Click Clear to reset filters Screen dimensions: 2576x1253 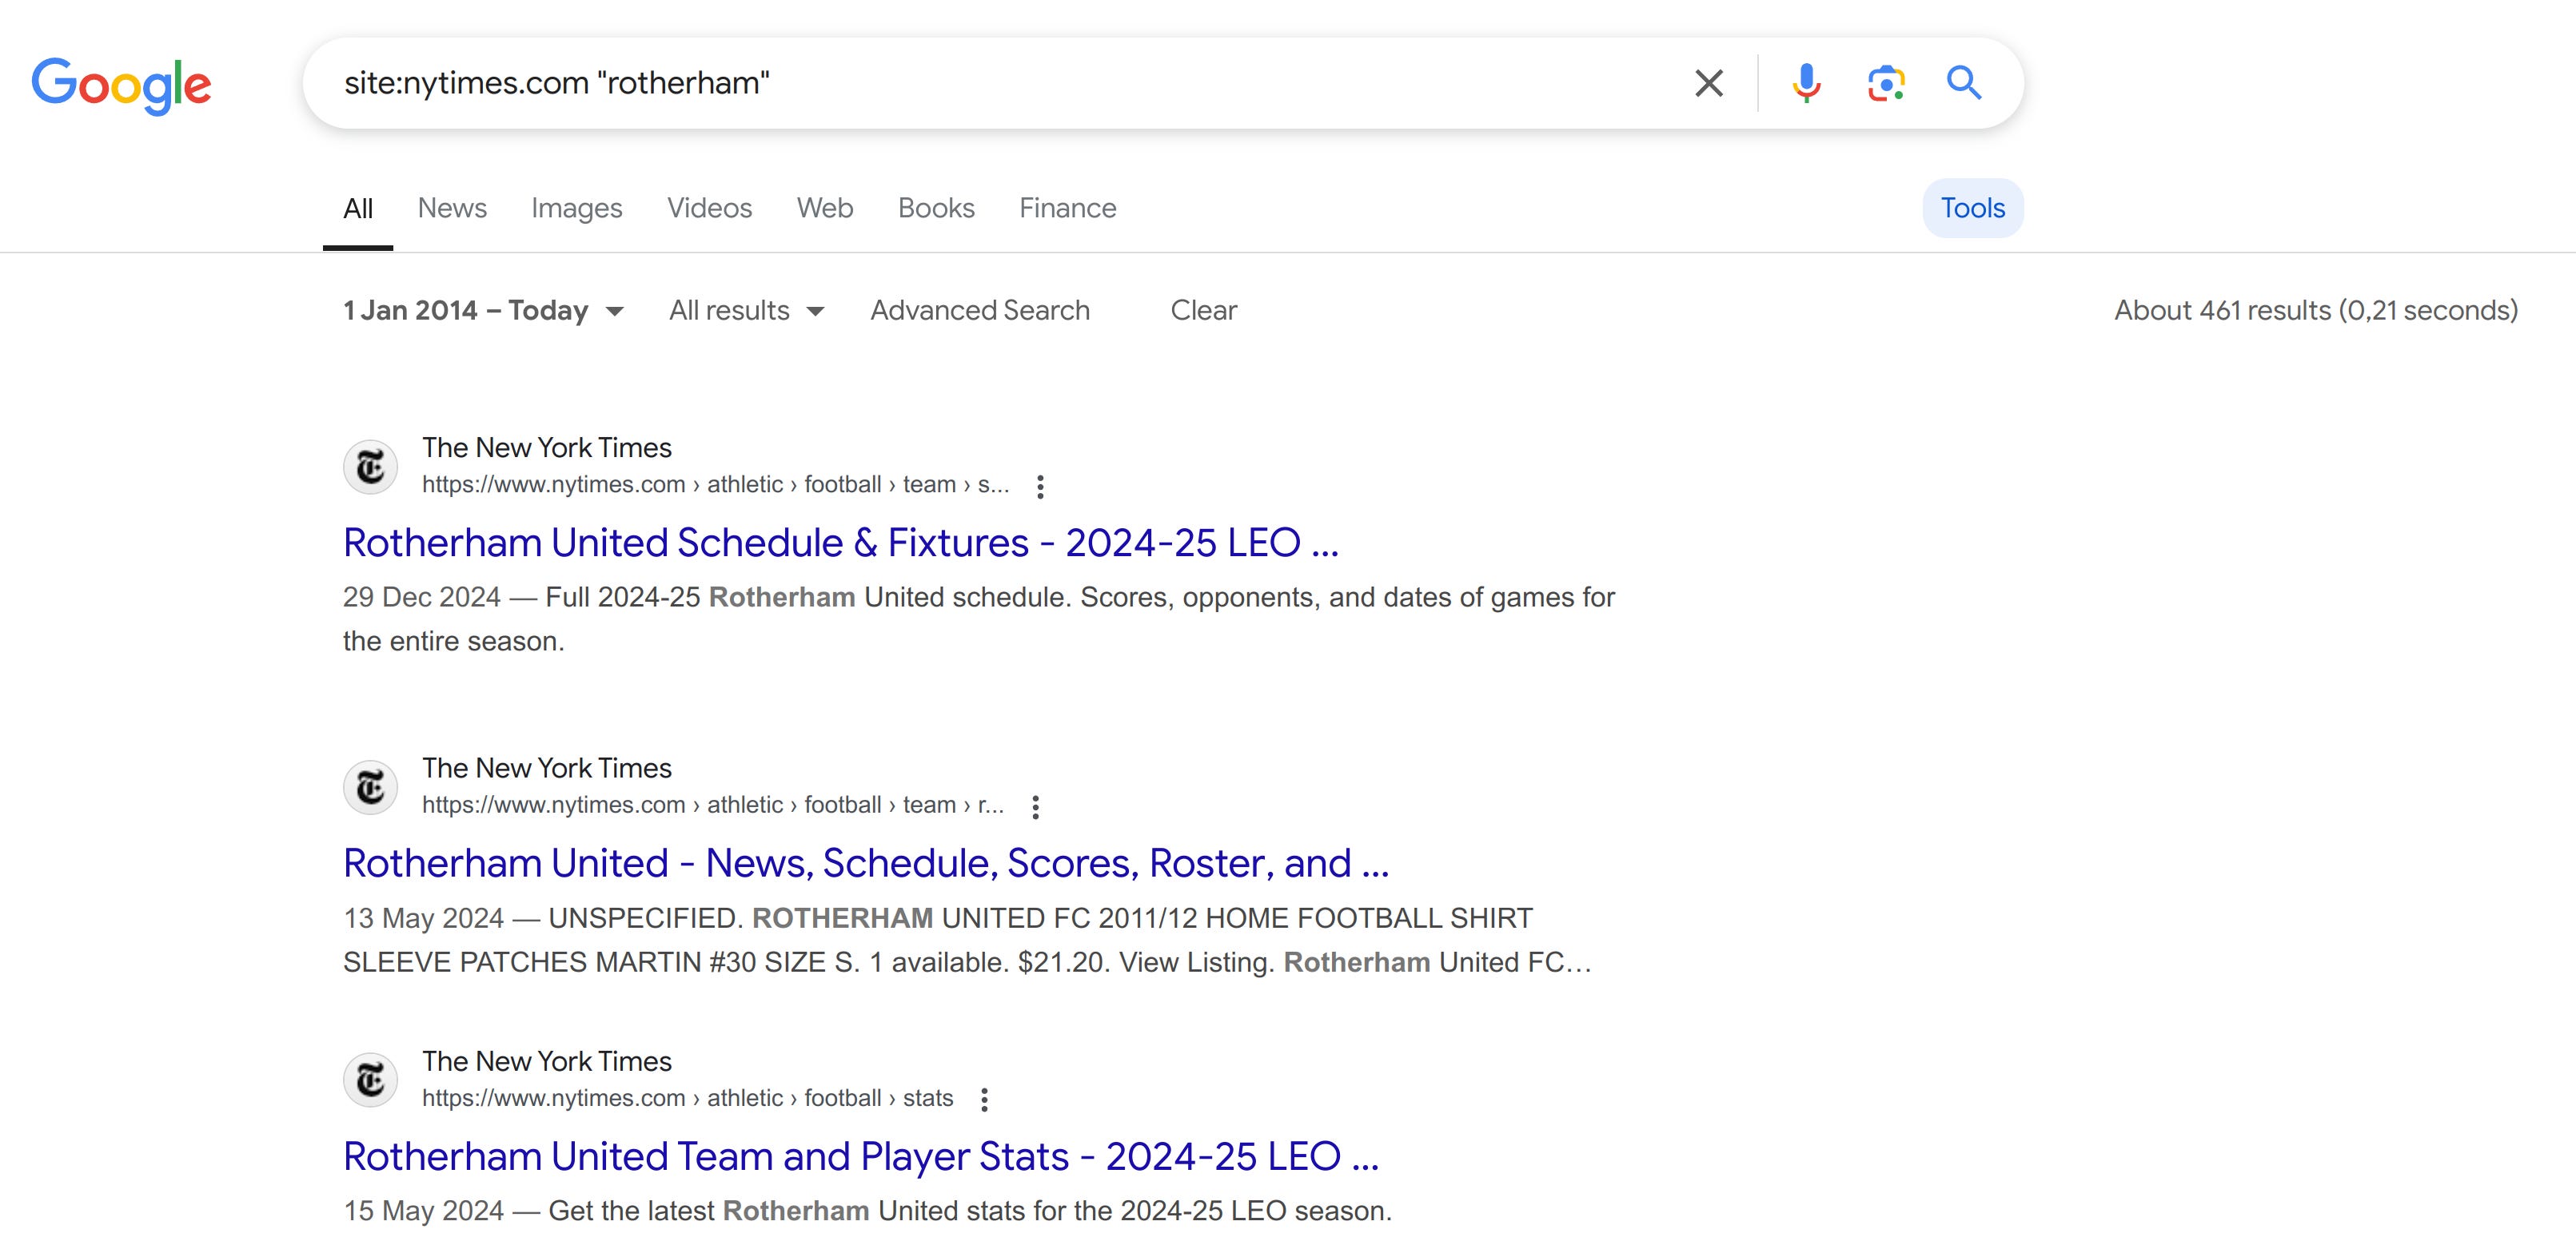point(1203,311)
